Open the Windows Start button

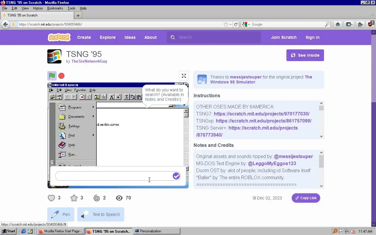[8, 231]
